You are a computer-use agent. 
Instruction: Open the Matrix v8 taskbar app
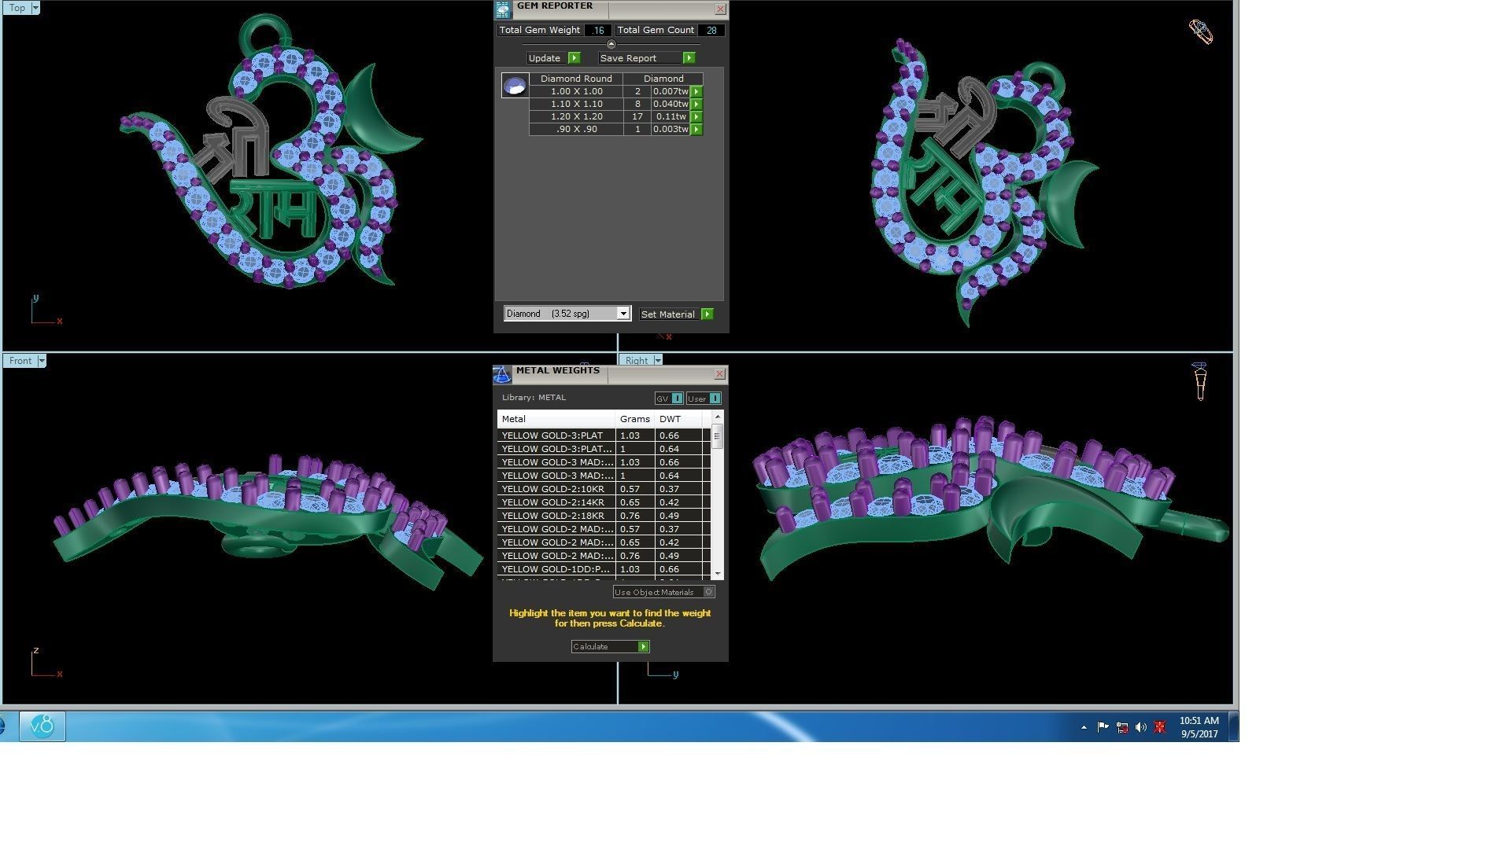click(x=42, y=726)
